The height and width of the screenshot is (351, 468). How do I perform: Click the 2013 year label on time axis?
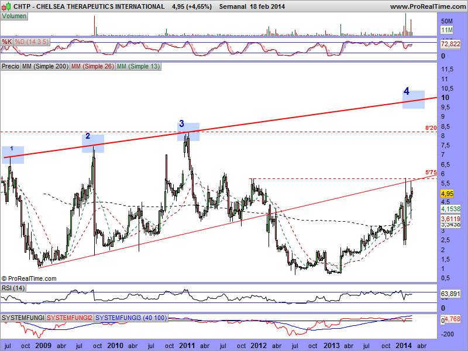pos(332,346)
